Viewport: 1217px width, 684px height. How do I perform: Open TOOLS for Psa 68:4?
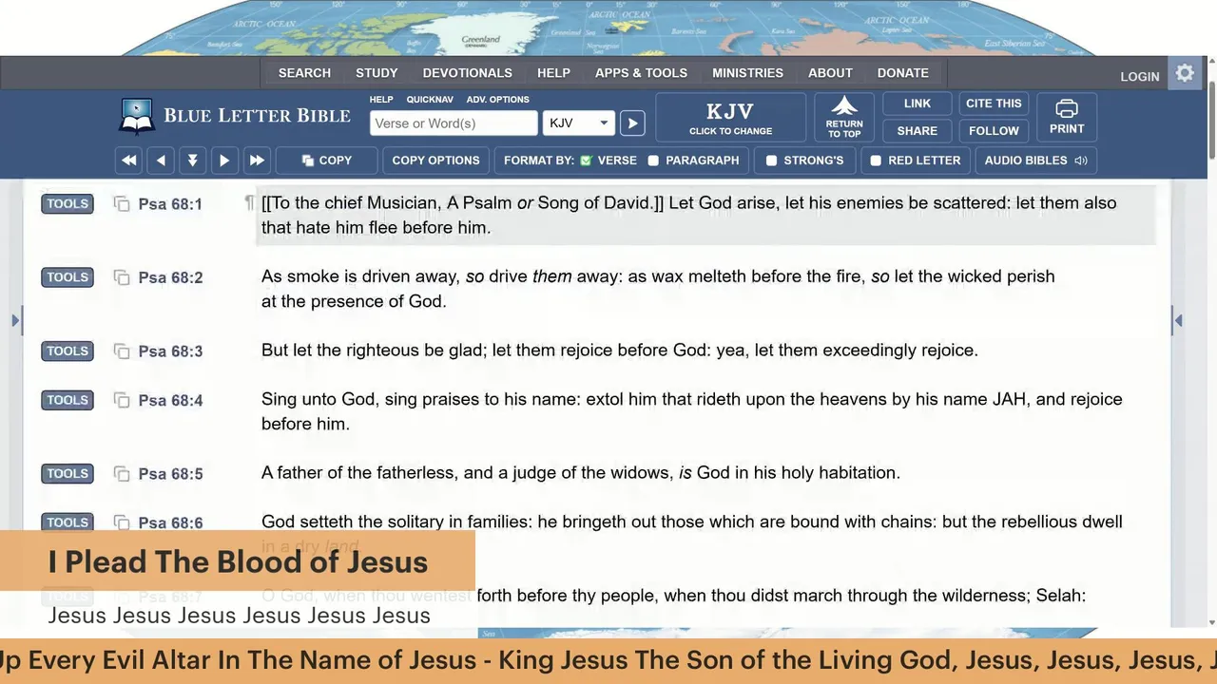point(68,400)
